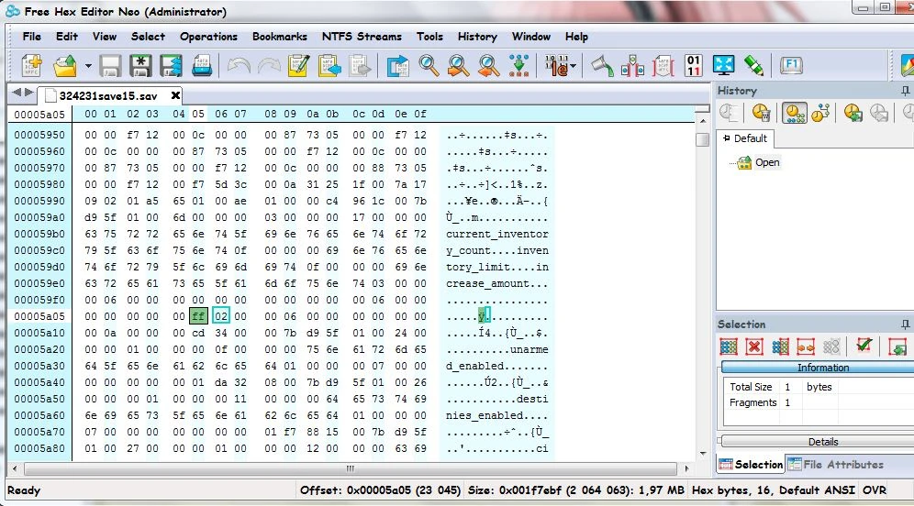The height and width of the screenshot is (506, 914).
Task: Switch to the Selection bottom tab
Action: [751, 464]
